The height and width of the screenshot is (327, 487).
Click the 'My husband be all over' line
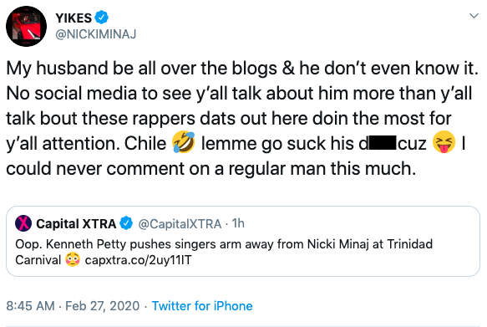pos(242,69)
